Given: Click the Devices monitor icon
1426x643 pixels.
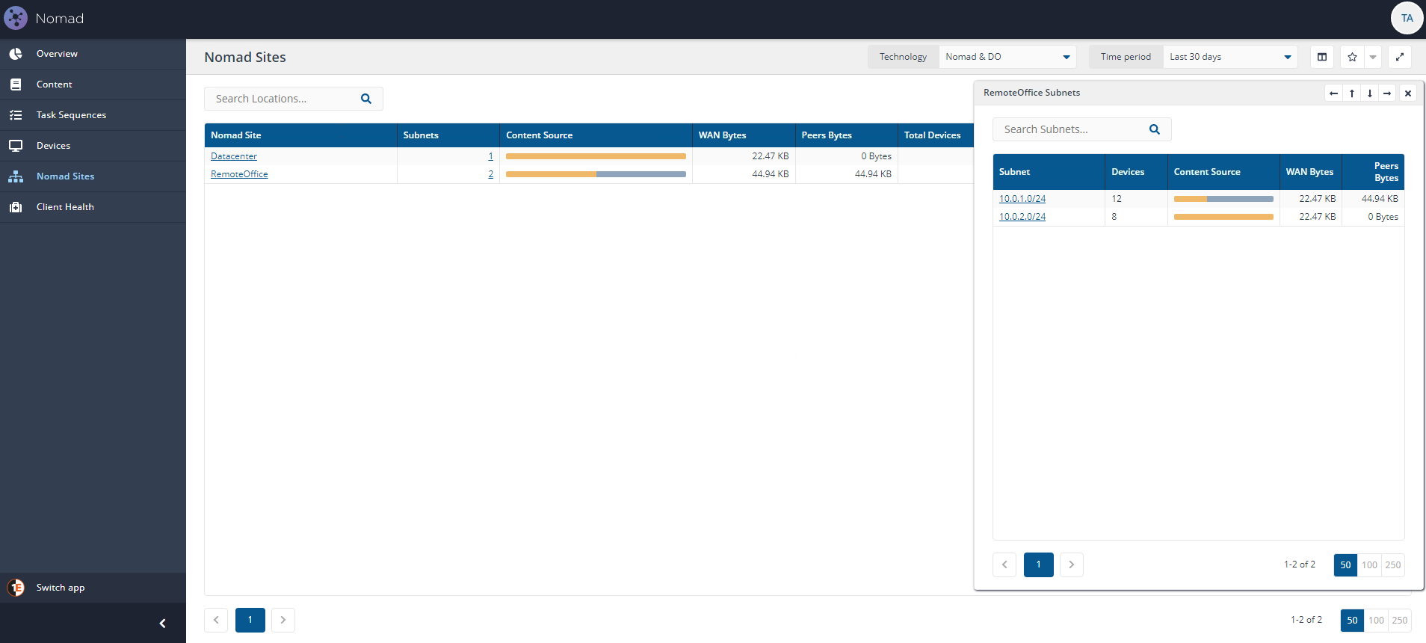Looking at the screenshot, I should tap(16, 146).
